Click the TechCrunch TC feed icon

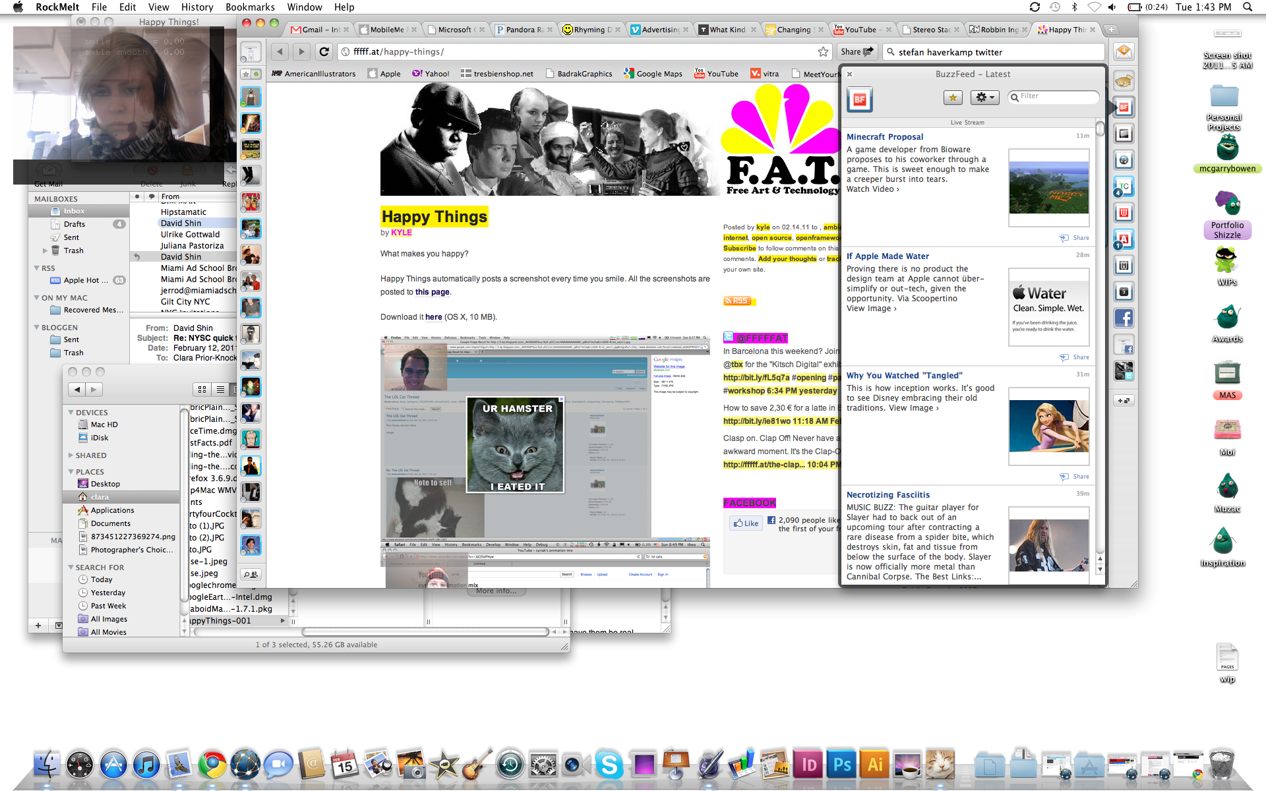(x=1124, y=187)
